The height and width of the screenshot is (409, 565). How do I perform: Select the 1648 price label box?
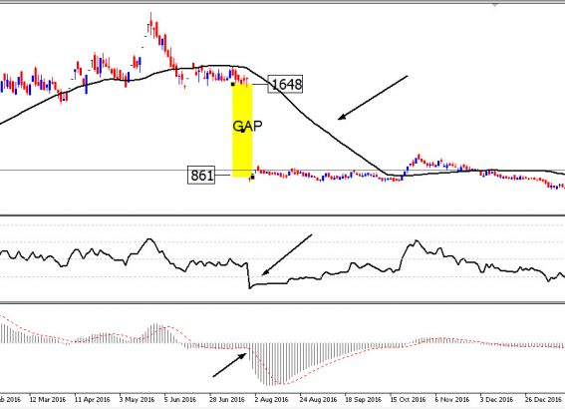[x=285, y=84]
